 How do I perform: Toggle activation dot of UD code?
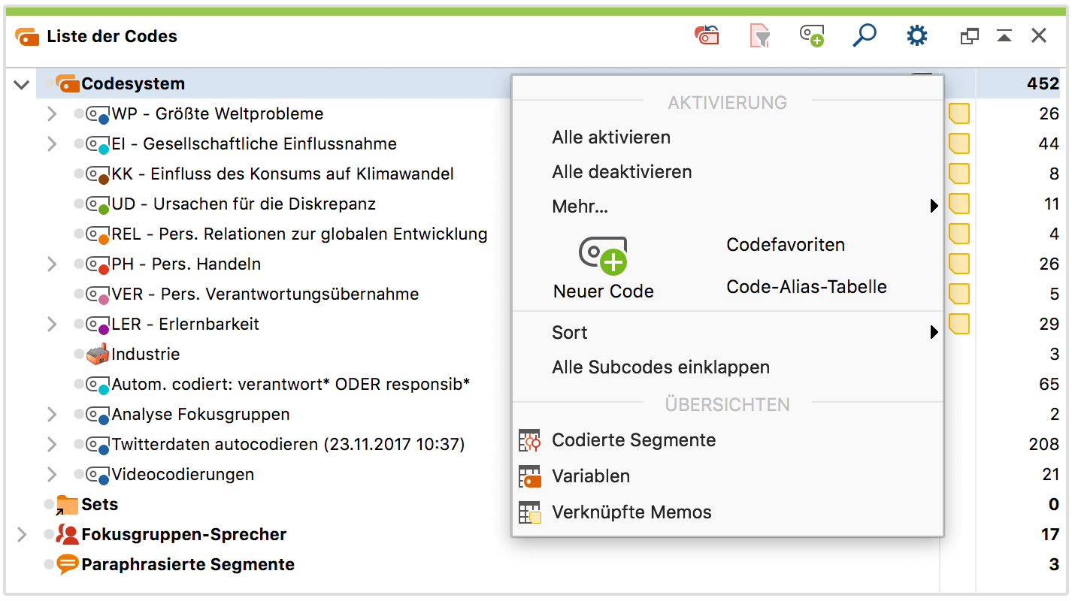pos(79,204)
